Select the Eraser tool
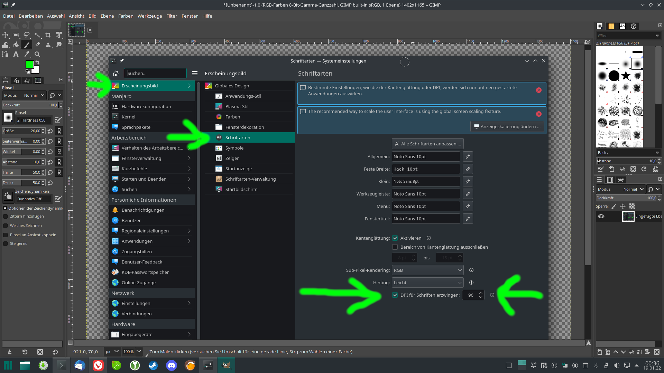664x373 pixels. click(37, 45)
